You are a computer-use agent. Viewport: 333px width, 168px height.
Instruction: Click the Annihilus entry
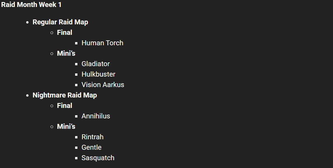coord(96,116)
